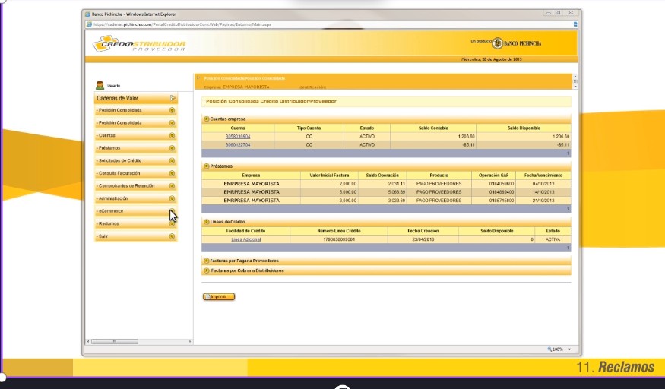665x389 pixels.
Task: Click the Operación GAF column header
Action: [x=494, y=176]
